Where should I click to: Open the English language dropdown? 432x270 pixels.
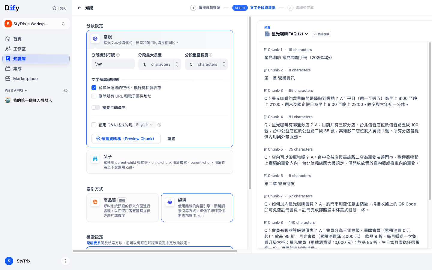click(x=144, y=125)
